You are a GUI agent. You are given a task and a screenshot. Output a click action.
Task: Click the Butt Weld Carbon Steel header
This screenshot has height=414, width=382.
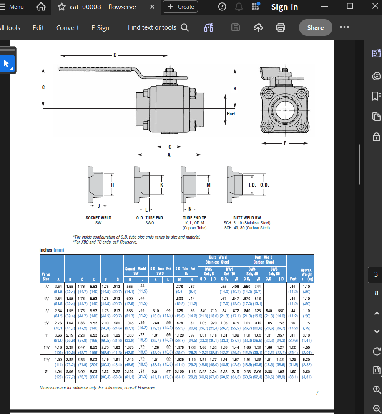click(264, 259)
